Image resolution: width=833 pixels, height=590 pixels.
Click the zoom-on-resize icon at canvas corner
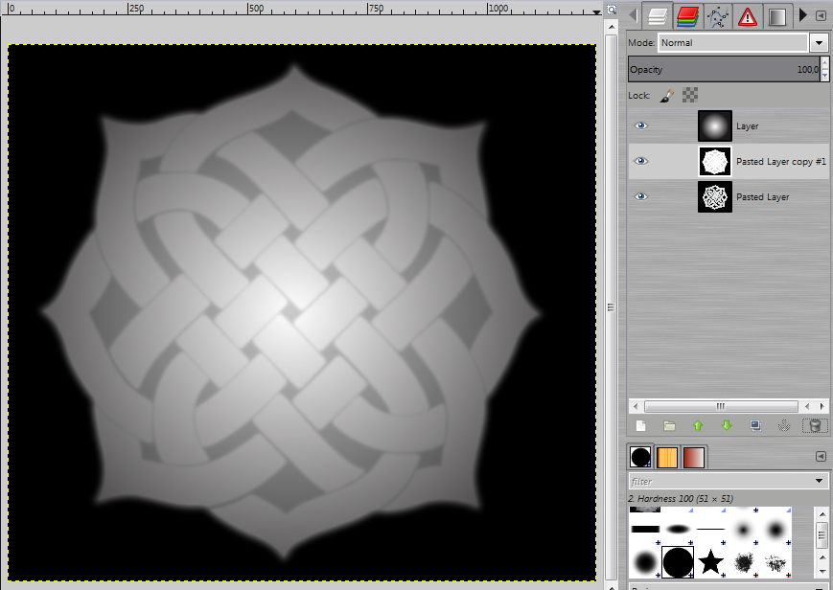click(612, 9)
